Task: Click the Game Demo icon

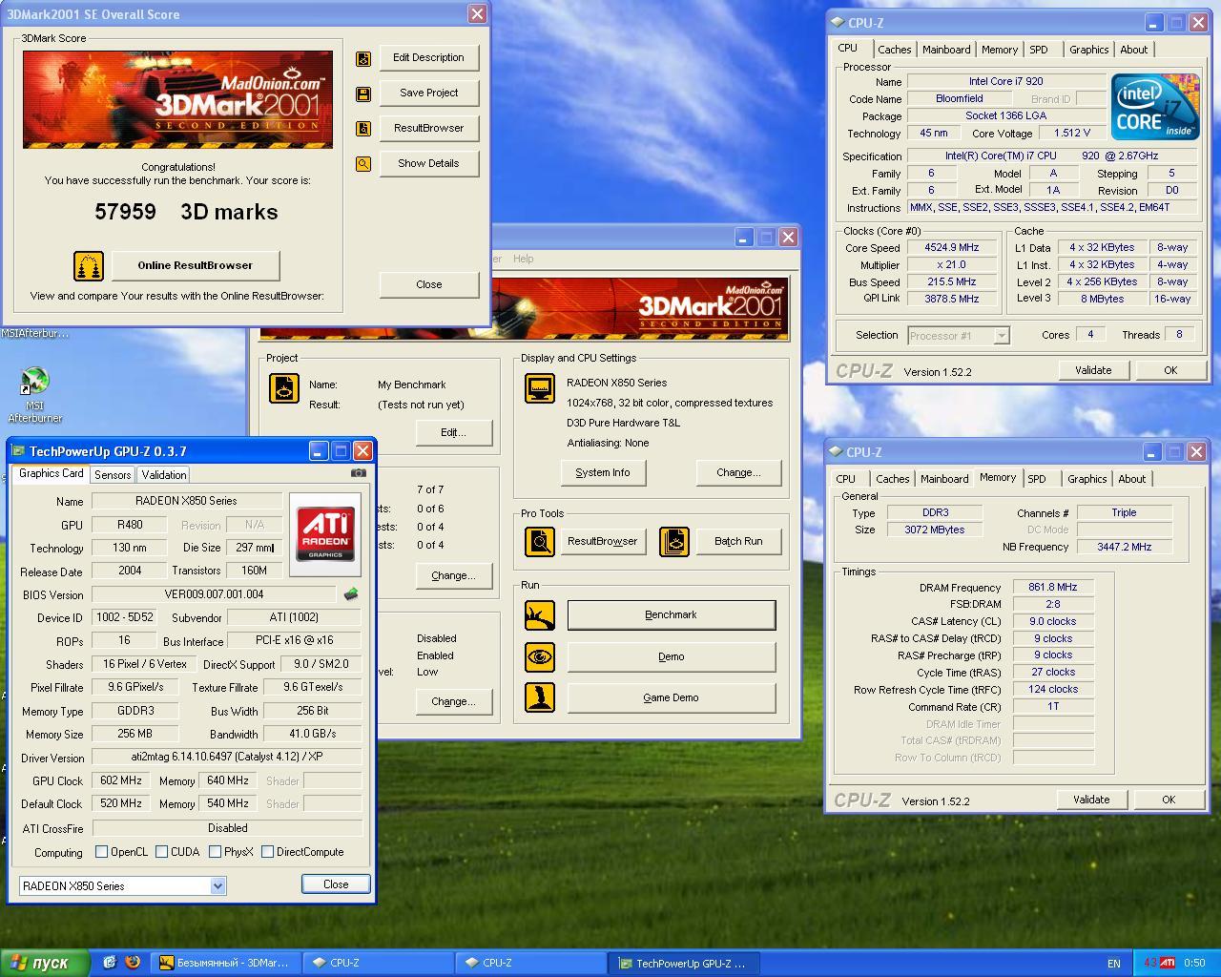Action: 540,697
